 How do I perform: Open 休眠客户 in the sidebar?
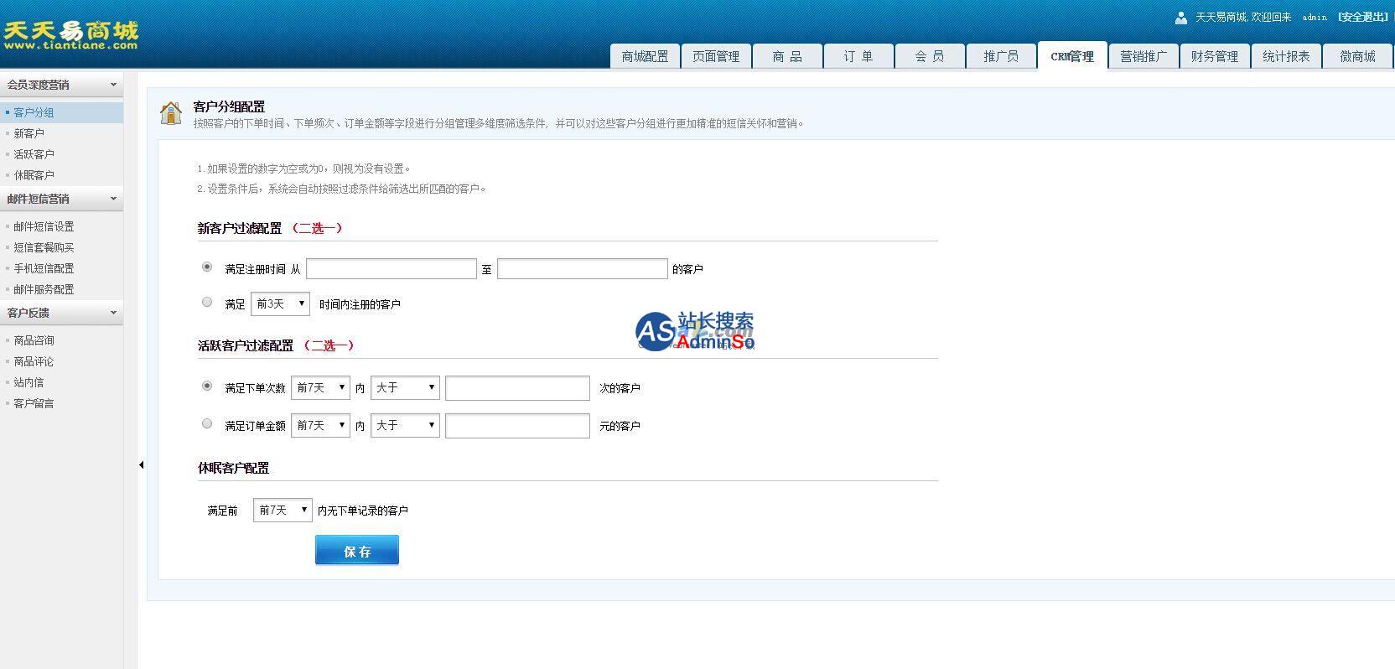[x=34, y=175]
